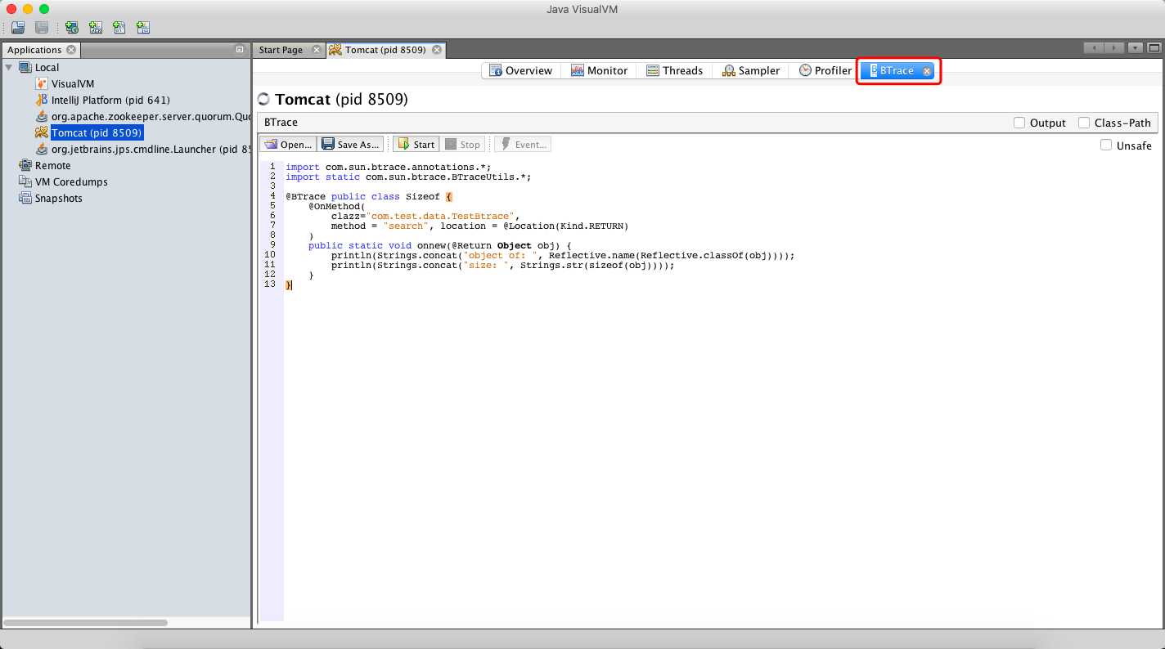Click the Remote hosts icon in the tree

[x=25, y=165]
